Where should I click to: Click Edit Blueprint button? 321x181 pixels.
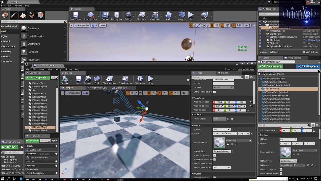pos(308,66)
